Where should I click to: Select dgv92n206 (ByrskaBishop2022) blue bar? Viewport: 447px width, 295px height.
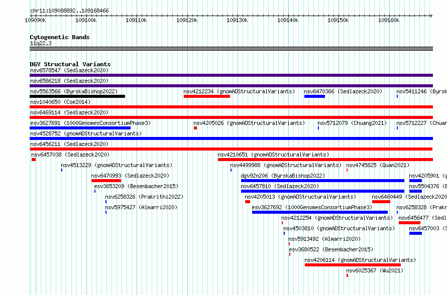(322, 181)
